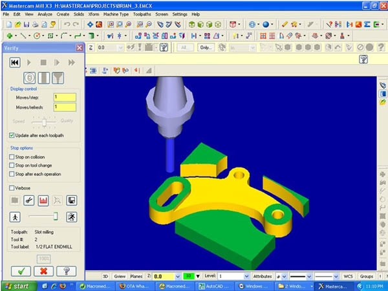Open the Xform menu
This screenshot has width=388, height=291.
pyautogui.click(x=94, y=14)
